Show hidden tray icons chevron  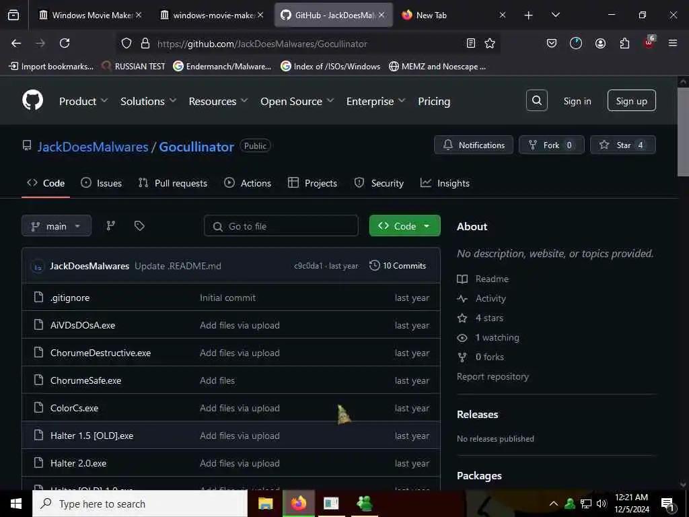coord(554,504)
